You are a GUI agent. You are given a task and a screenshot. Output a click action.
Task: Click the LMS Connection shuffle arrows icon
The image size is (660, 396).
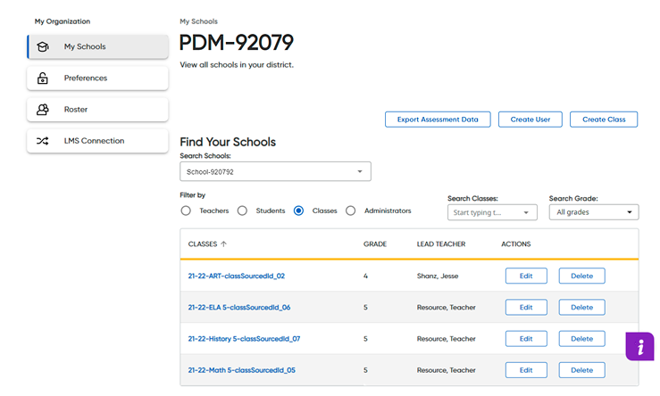[43, 141]
